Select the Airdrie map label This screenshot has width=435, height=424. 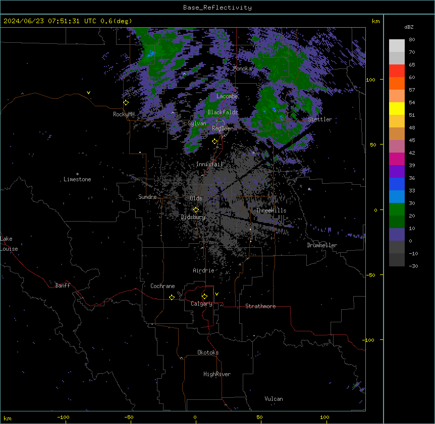tap(203, 270)
